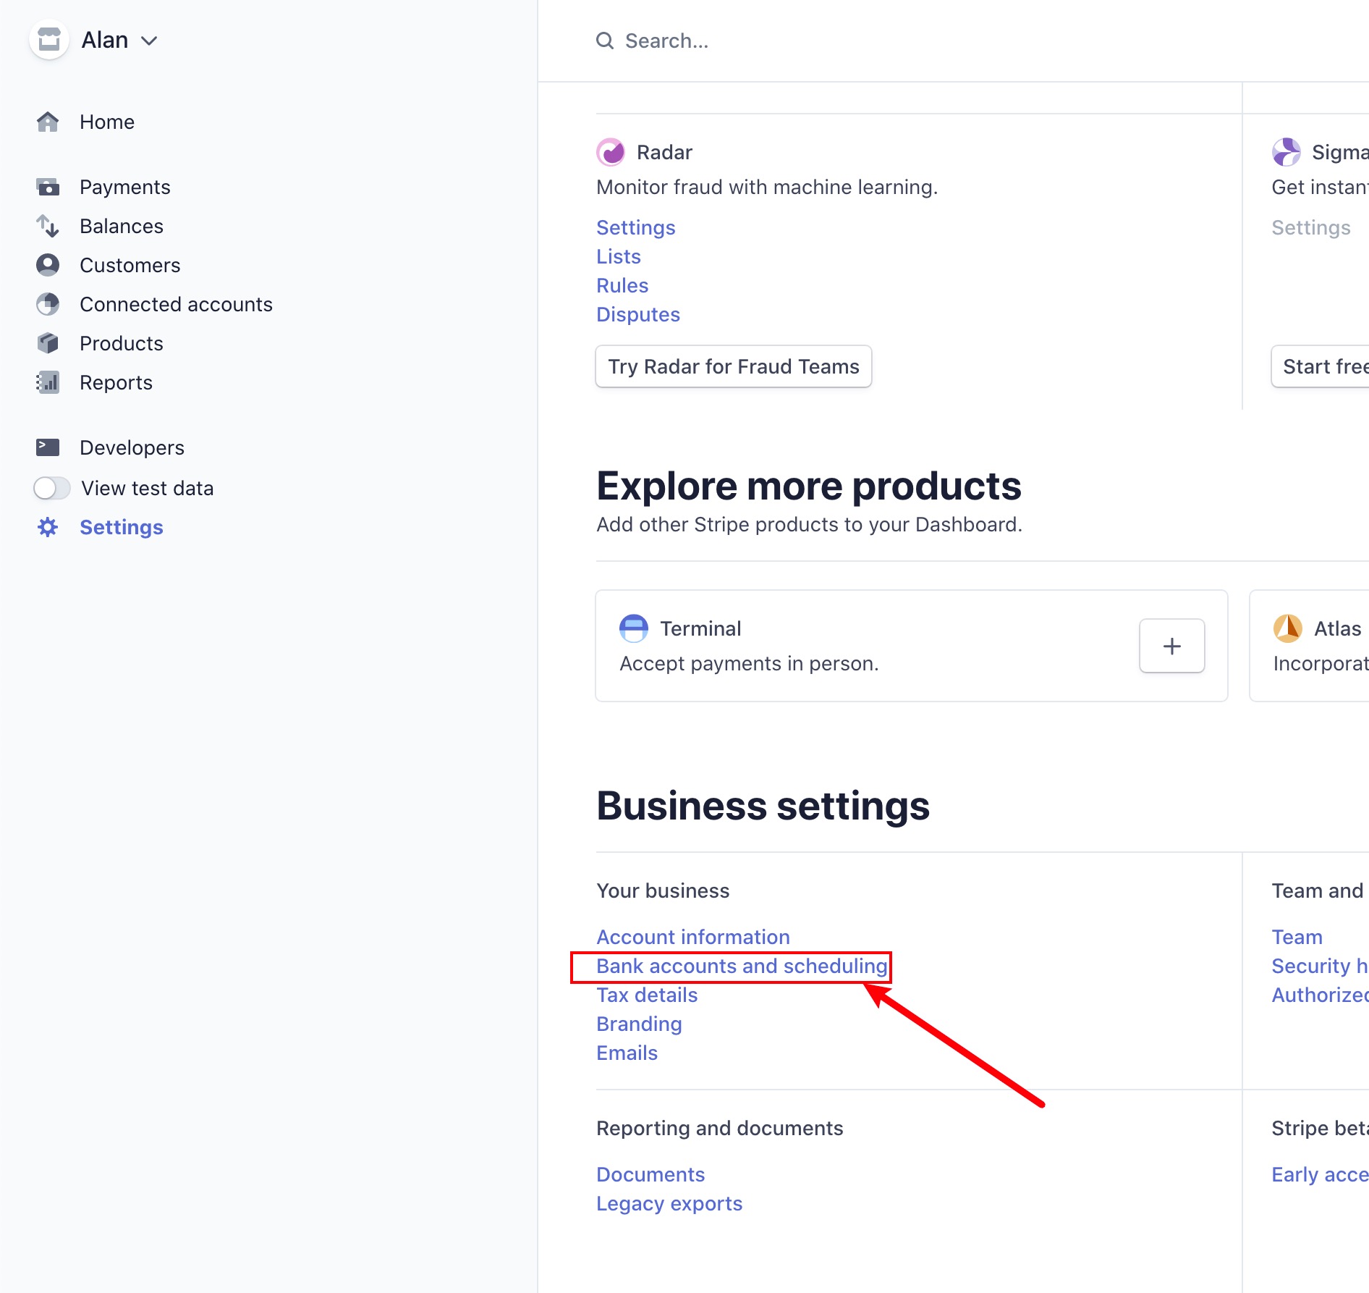Open Emails link
The height and width of the screenshot is (1293, 1369).
tap(627, 1053)
